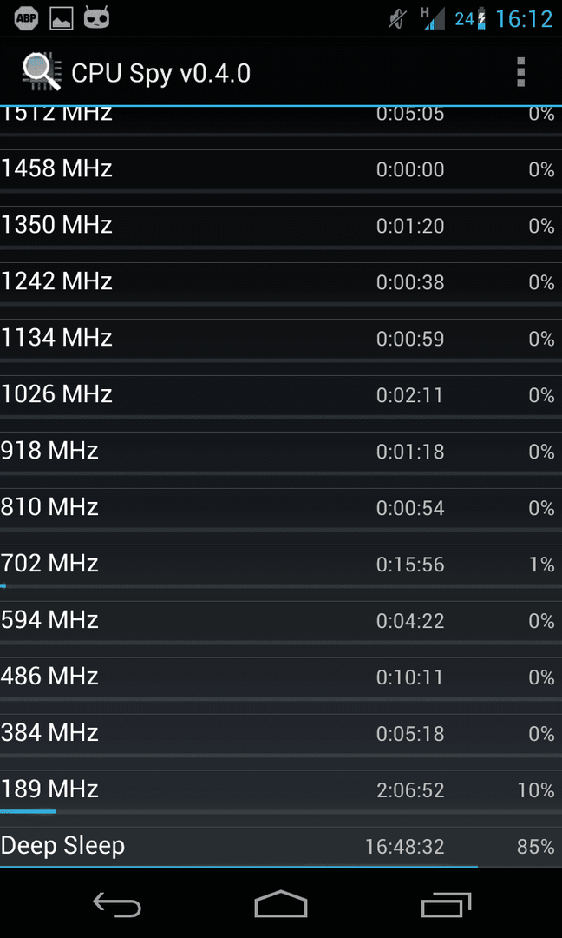Tap the Android back navigation button
562x938 pixels.
pyautogui.click(x=117, y=904)
